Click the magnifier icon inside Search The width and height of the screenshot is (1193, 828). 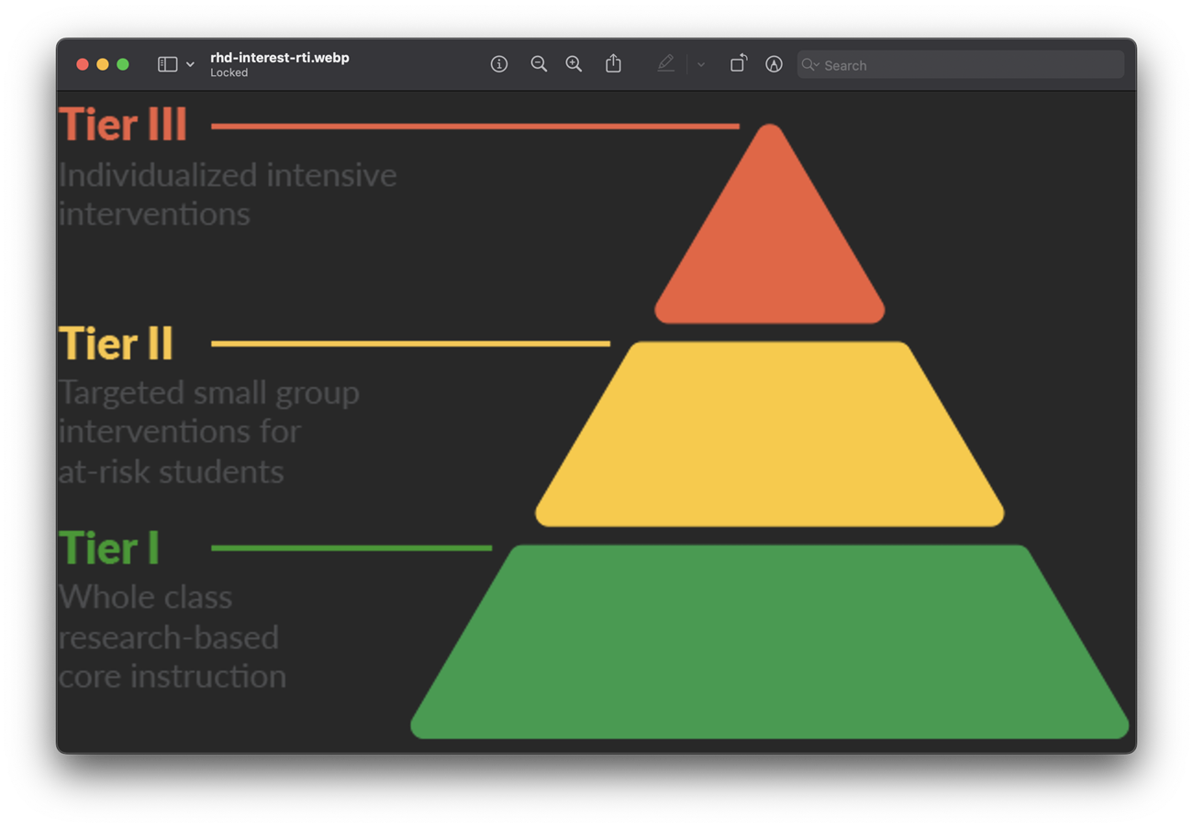coord(809,65)
